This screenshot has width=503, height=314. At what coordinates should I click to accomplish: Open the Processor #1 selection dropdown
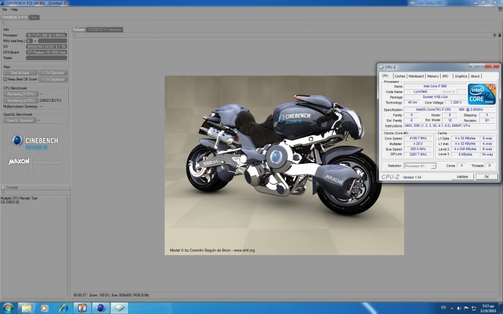420,166
